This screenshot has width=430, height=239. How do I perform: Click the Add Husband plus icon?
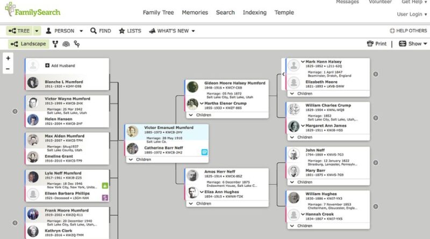click(47, 65)
